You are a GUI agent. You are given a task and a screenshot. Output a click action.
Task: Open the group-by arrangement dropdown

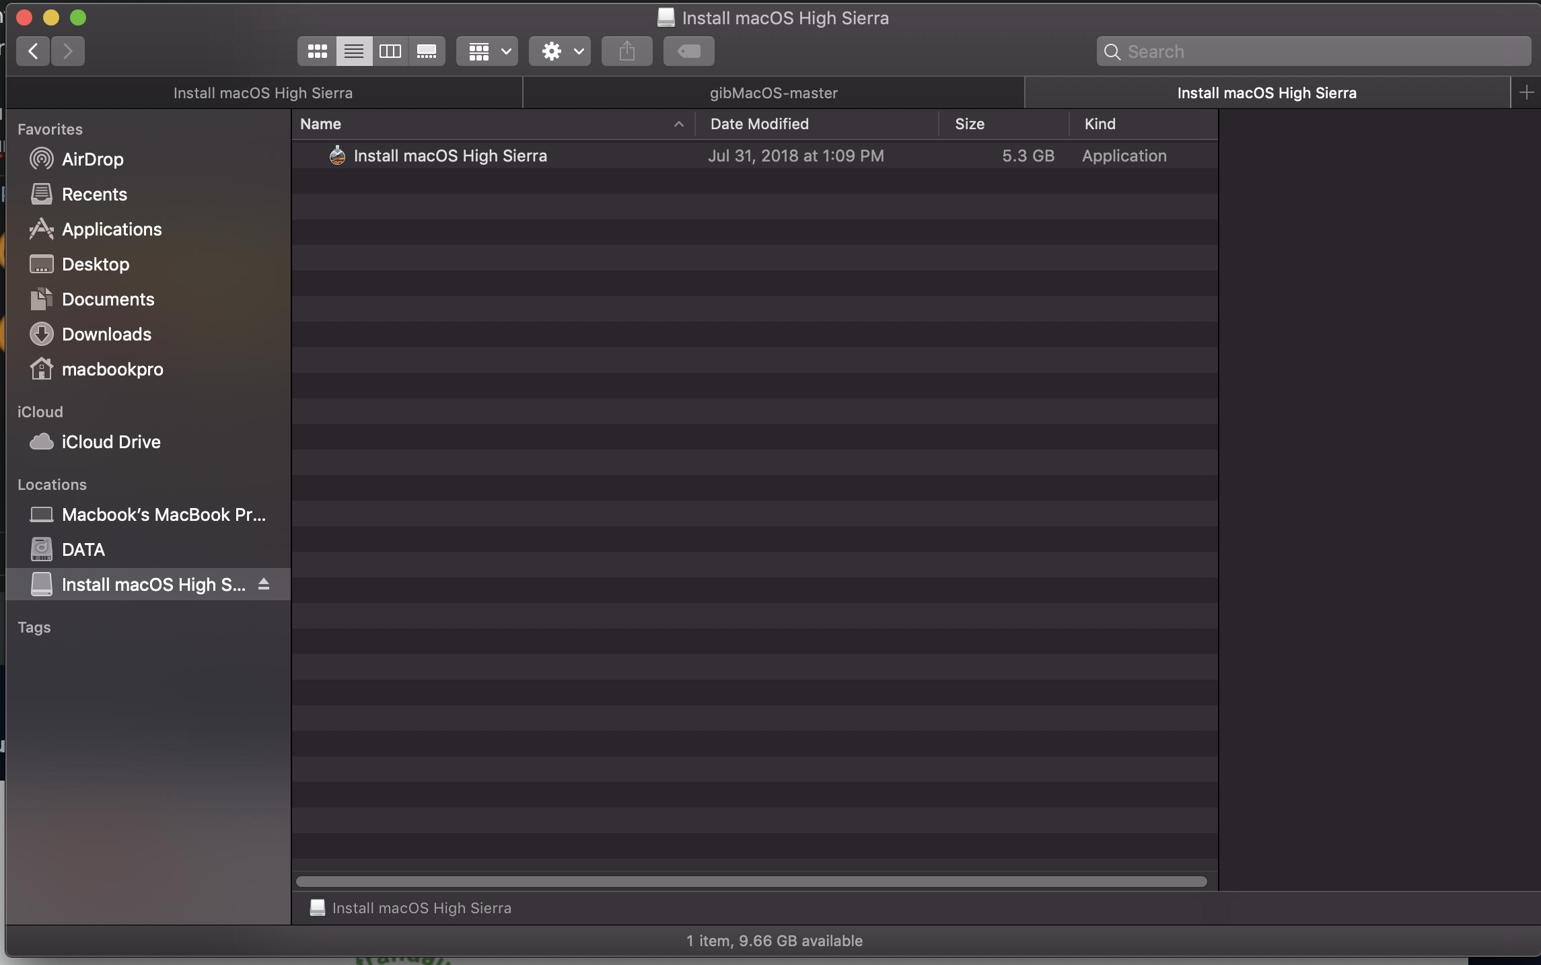(x=487, y=51)
